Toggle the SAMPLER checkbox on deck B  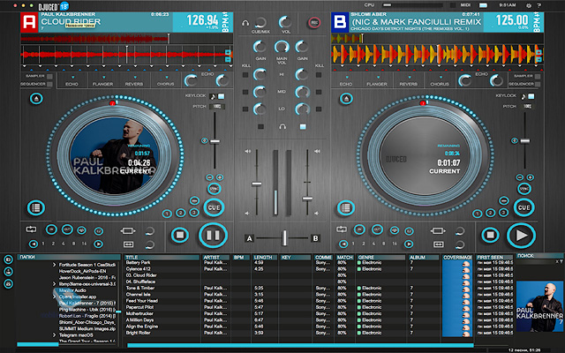coord(538,77)
